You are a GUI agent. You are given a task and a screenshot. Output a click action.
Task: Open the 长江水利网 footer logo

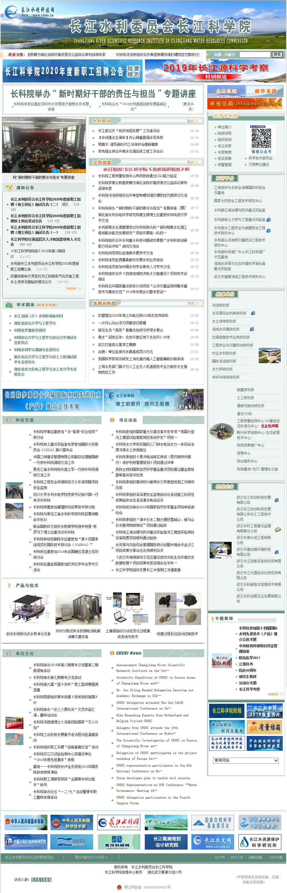(x=119, y=822)
